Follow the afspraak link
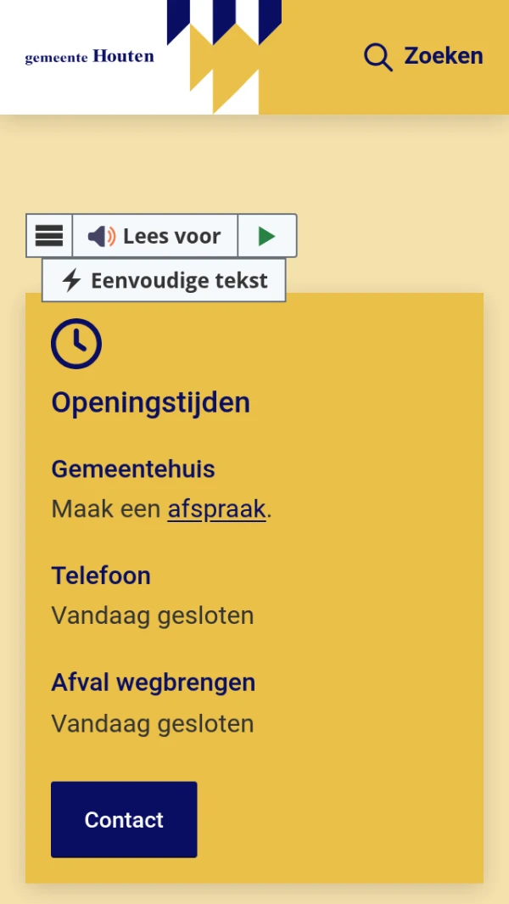Screen dimensions: 509x904 point(216,509)
